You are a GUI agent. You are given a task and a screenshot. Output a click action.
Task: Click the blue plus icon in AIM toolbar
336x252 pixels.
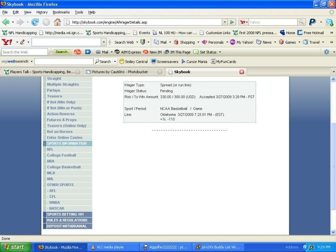tap(88, 52)
